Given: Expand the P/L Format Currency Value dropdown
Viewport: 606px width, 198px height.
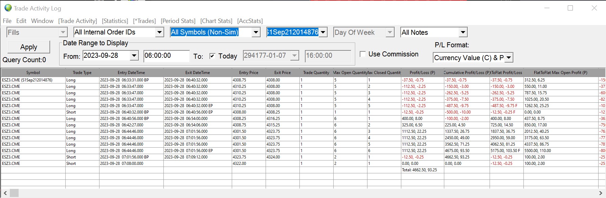Looking at the screenshot, I should coord(509,58).
